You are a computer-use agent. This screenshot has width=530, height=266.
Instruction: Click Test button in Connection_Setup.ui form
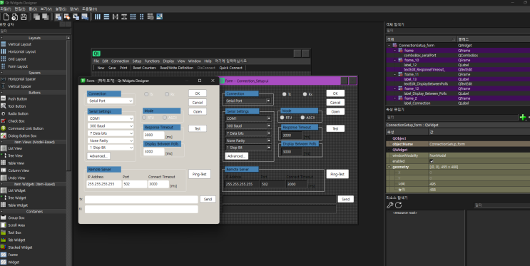(335, 128)
